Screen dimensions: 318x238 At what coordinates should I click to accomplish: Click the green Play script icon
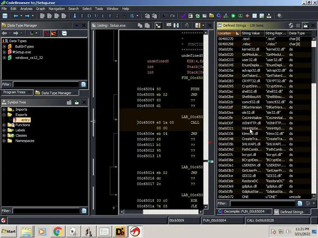(x=233, y=16)
